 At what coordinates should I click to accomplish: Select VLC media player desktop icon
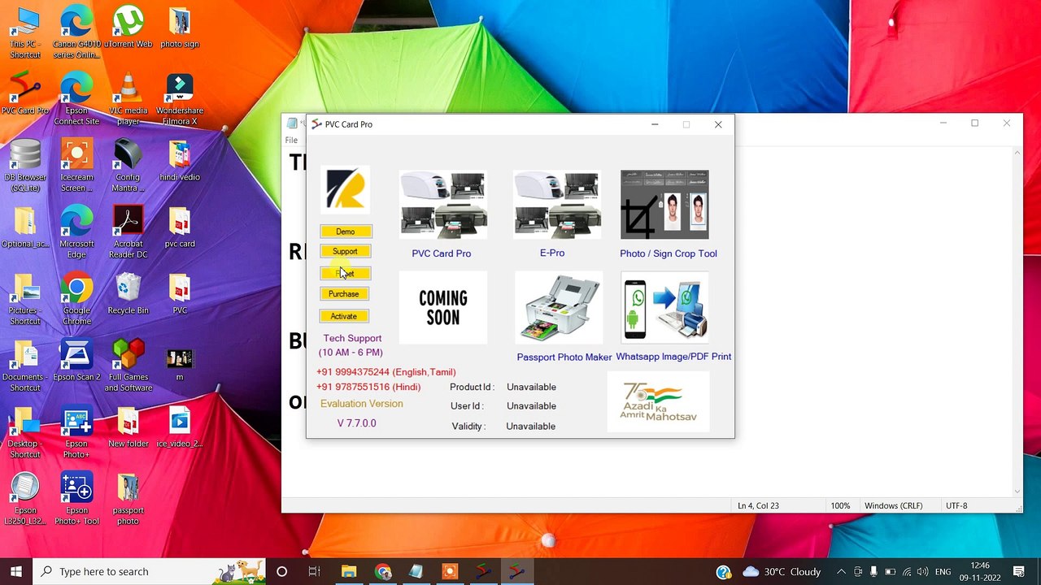[x=128, y=99]
